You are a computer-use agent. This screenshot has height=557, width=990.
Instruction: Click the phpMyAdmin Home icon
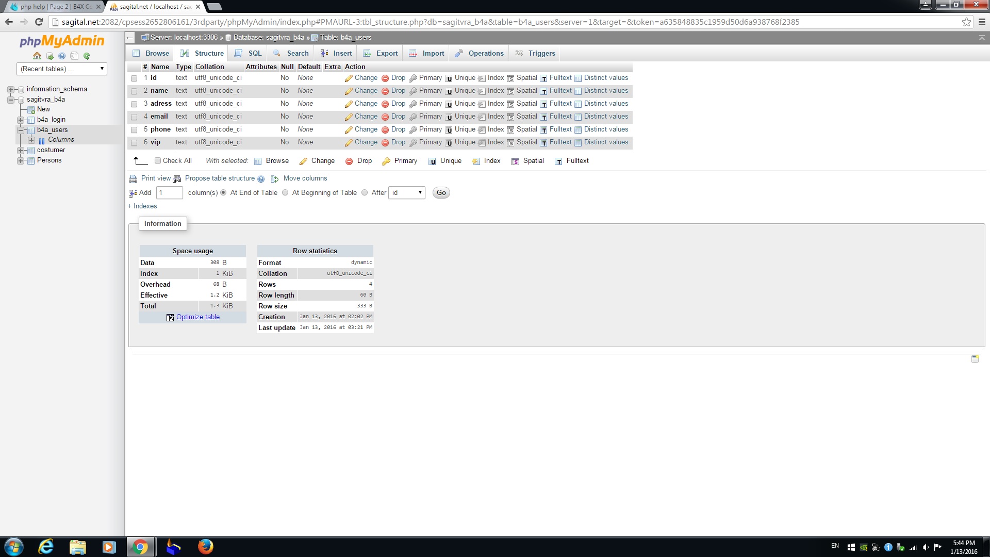pyautogui.click(x=37, y=56)
